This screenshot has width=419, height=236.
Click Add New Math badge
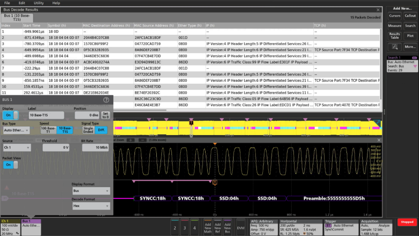point(208,227)
